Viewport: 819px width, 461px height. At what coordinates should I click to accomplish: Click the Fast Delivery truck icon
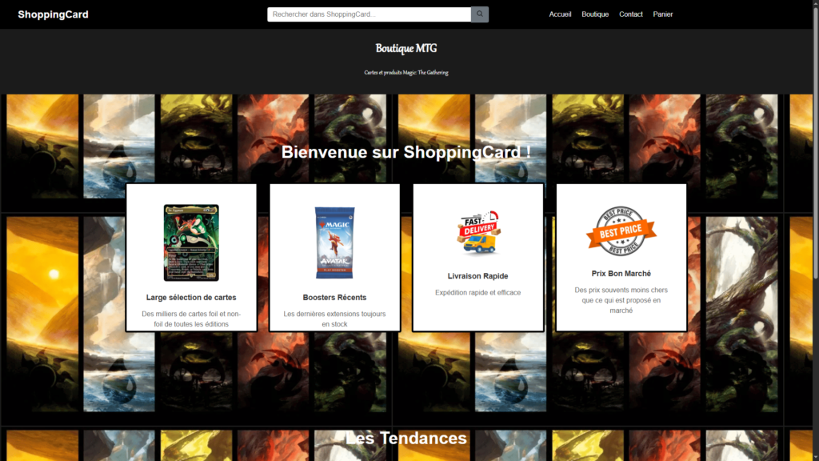click(477, 233)
